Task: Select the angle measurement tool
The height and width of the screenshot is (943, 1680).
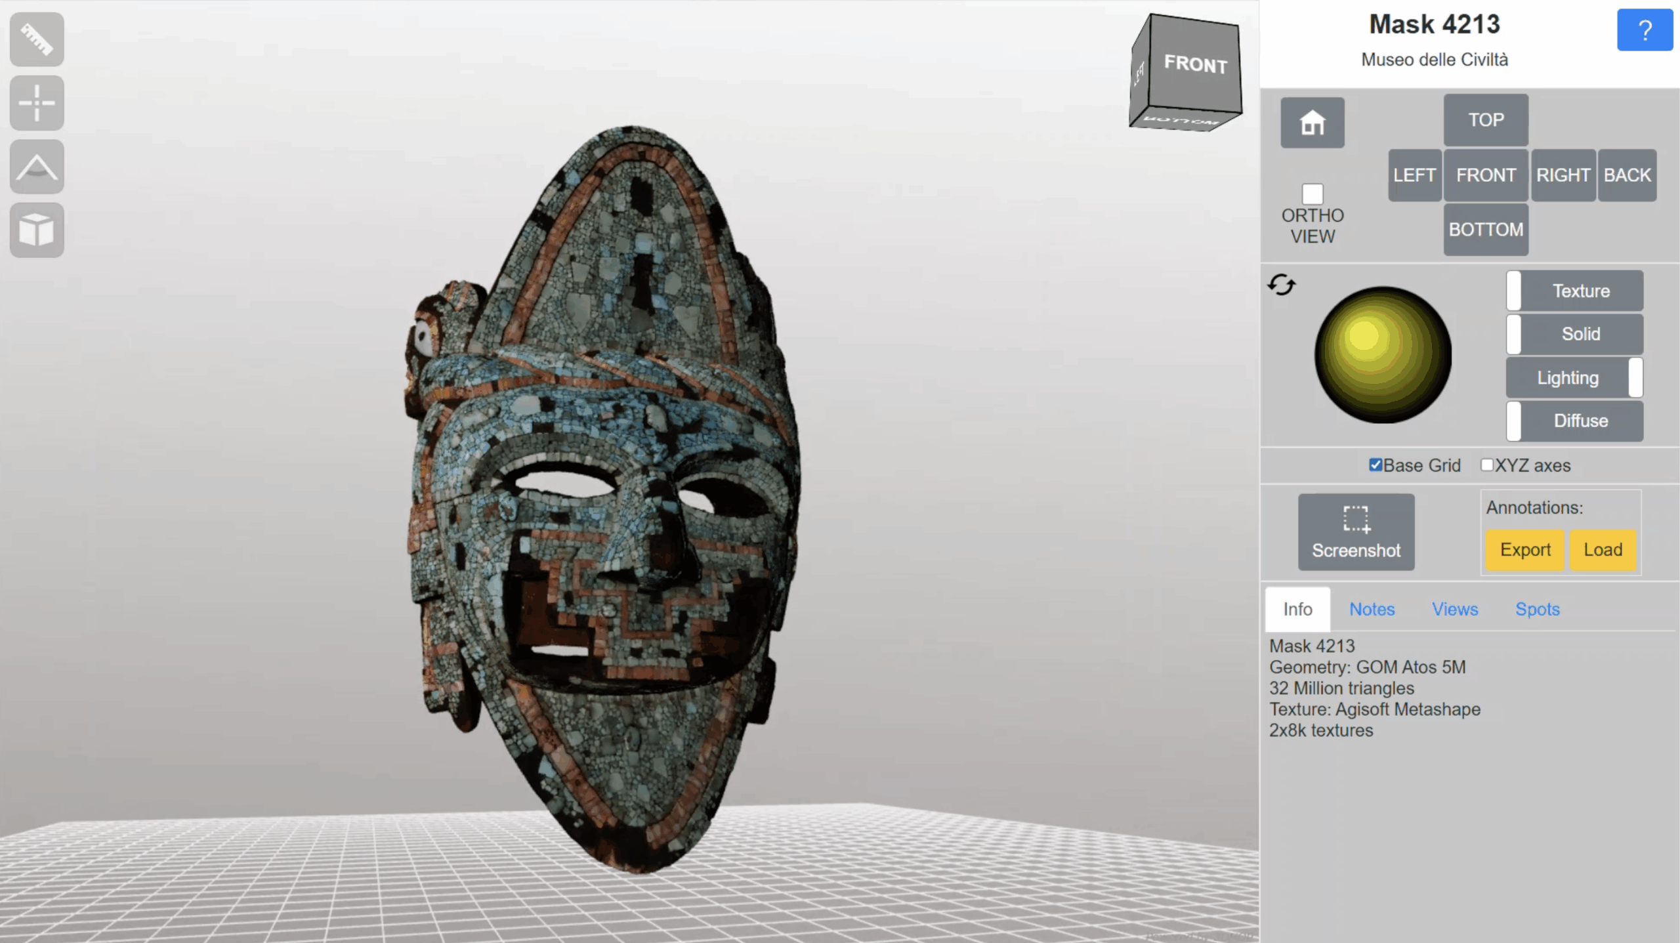Action: (x=37, y=167)
